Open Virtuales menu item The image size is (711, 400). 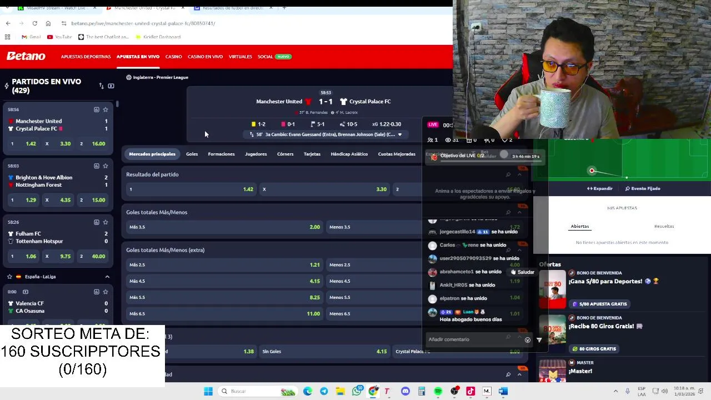coord(240,57)
